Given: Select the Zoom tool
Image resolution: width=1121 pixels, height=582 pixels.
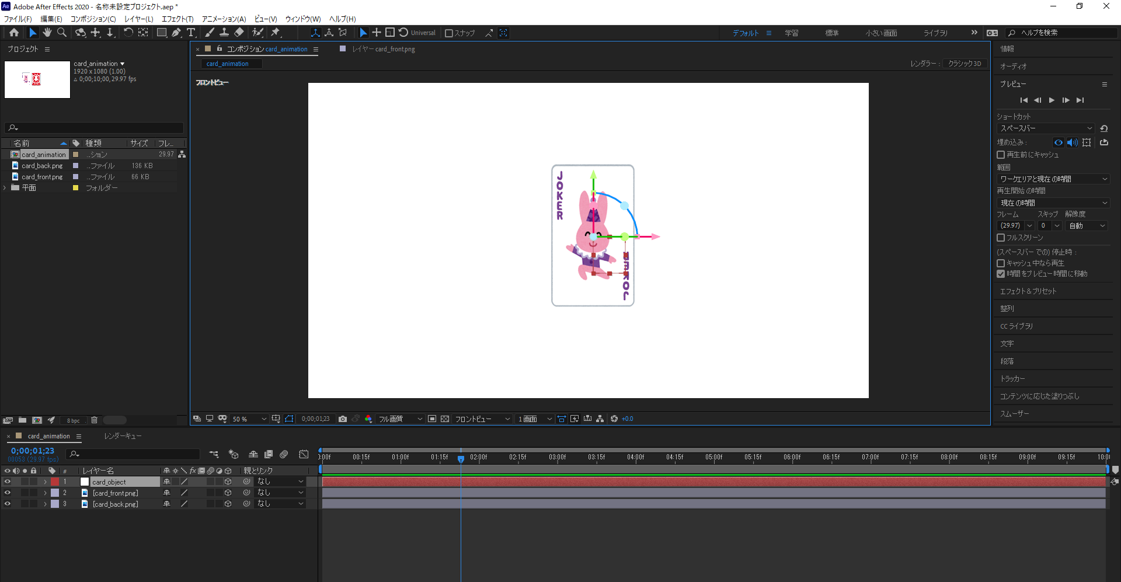Looking at the screenshot, I should pos(61,33).
